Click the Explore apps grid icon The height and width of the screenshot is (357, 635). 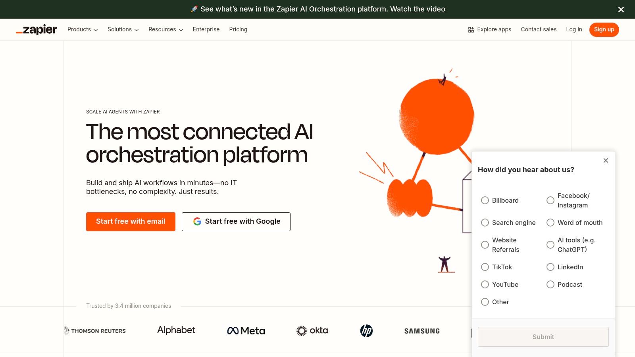coord(471,30)
